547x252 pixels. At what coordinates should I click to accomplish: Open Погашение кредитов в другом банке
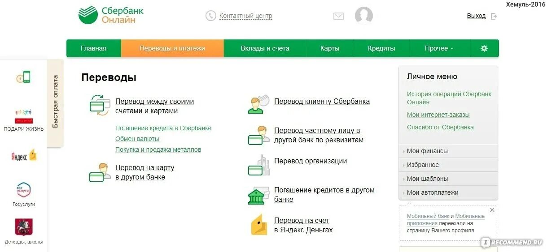[324, 195]
